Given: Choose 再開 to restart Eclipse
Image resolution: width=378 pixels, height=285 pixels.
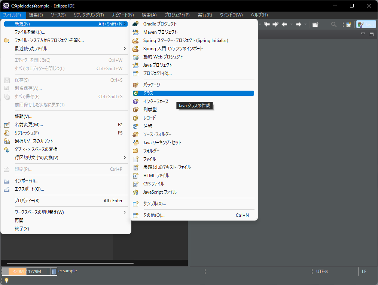Looking at the screenshot, I should (65, 220).
